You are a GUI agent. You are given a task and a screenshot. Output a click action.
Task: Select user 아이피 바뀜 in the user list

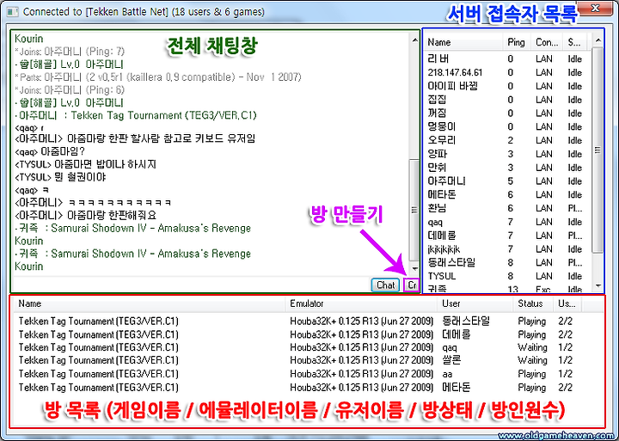click(x=508, y=86)
